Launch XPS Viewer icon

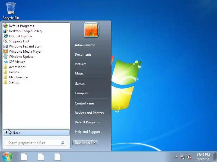[x=5, y=62]
